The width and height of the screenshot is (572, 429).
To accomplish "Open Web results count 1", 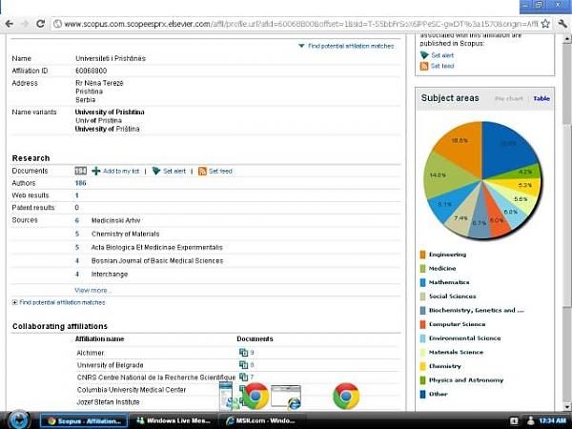I will click(77, 195).
